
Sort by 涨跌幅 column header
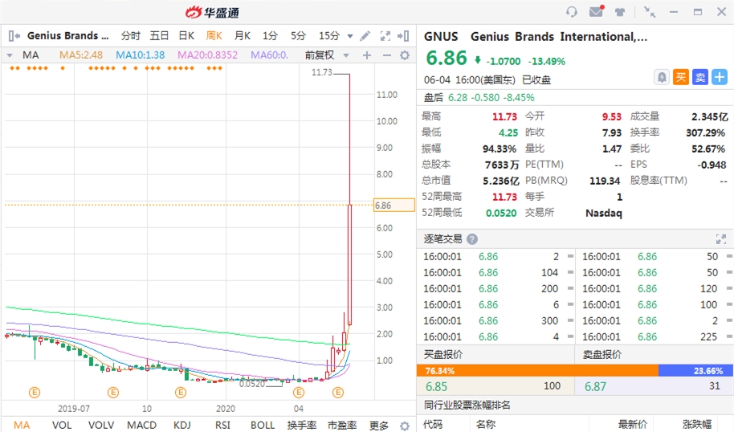[697, 424]
